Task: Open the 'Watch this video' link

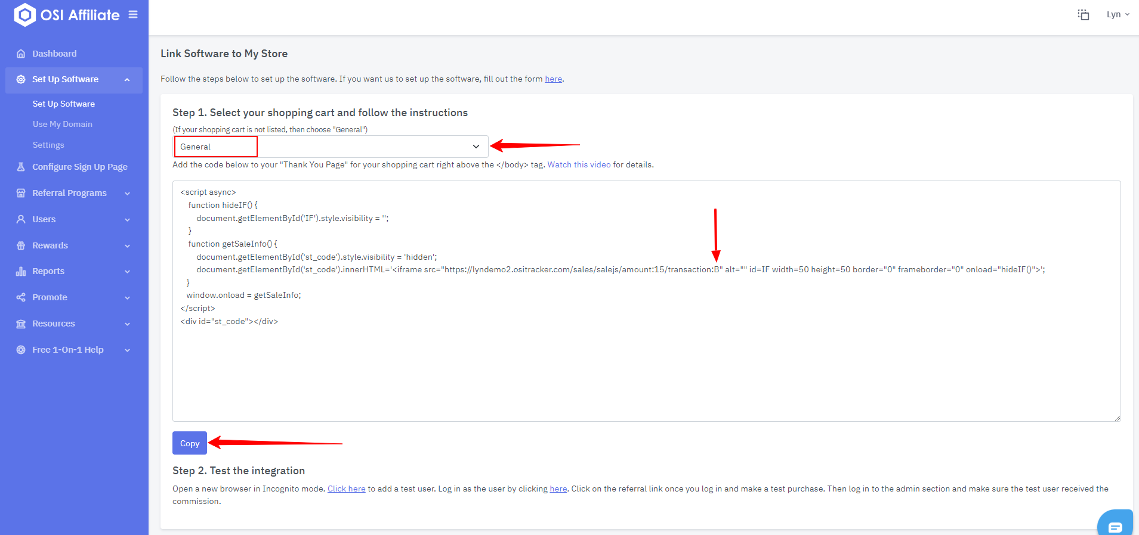Action: 579,164
